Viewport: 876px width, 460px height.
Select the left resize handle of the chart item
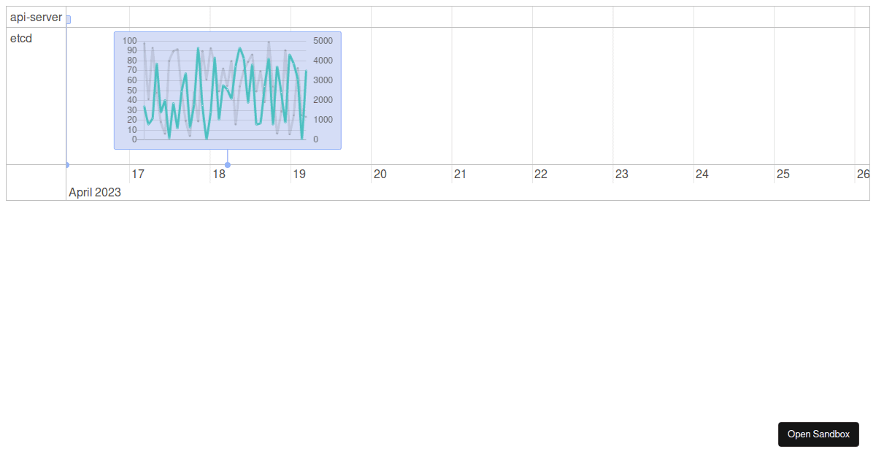(x=116, y=91)
